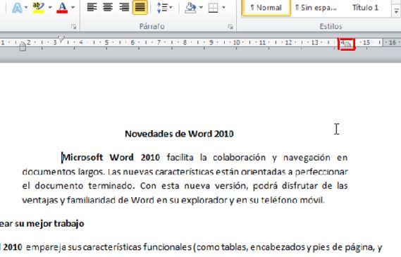Click the subheading 'su mejor trabajo'
Image resolution: width=401 pixels, height=257 pixels.
click(49, 223)
